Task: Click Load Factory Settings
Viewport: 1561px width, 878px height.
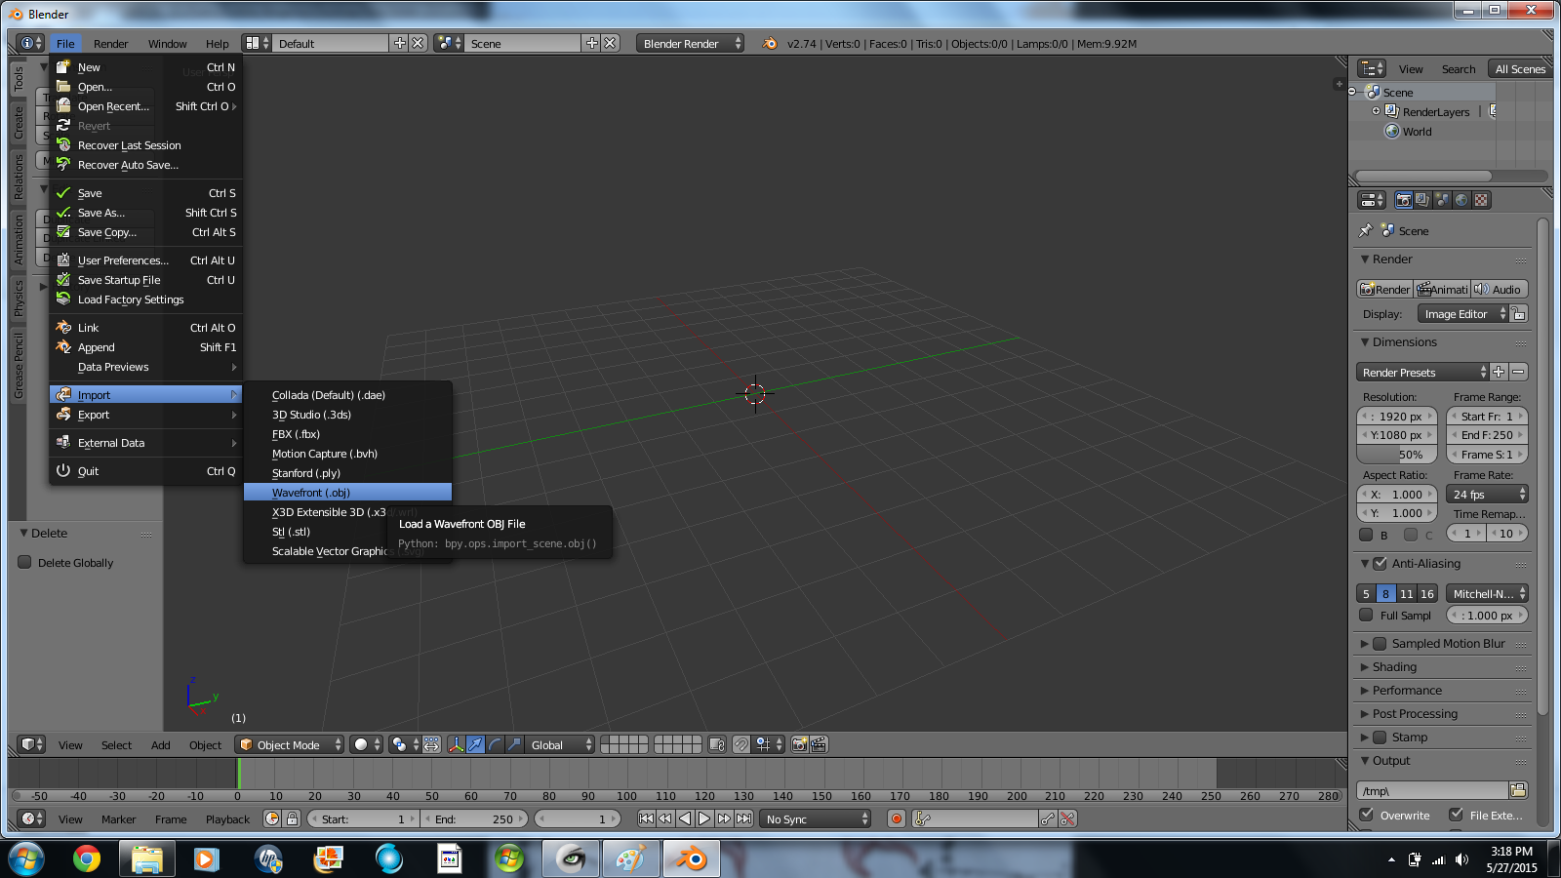Action: [x=145, y=299]
